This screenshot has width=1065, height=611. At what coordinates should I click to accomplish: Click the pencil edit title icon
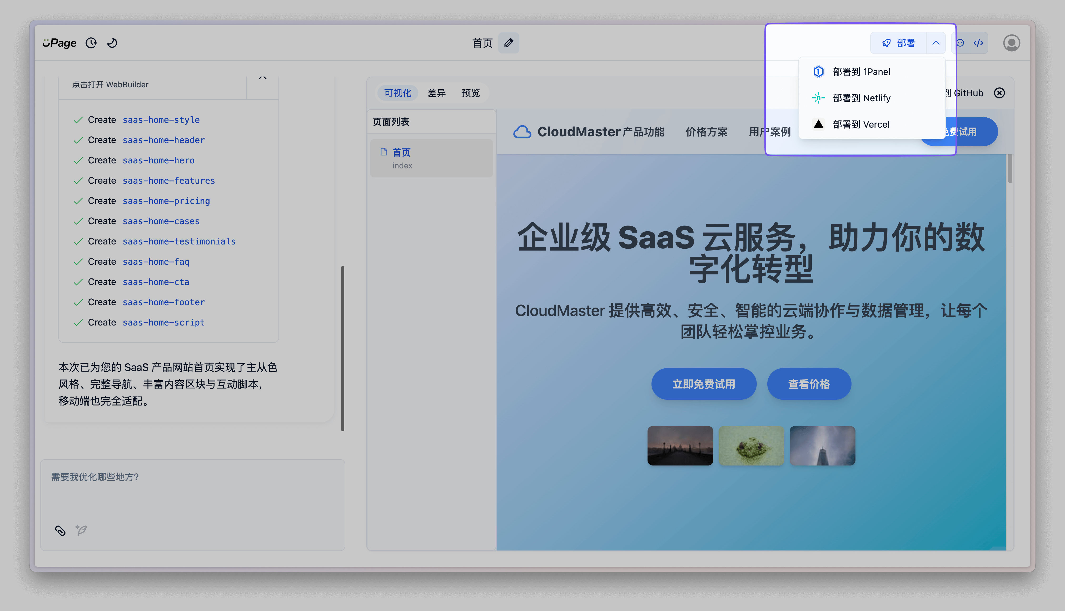pos(509,43)
